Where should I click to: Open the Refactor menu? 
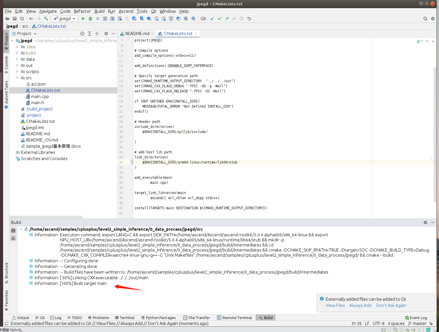[82, 11]
